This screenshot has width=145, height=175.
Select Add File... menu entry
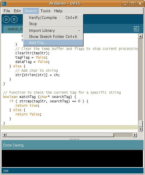click(53, 43)
